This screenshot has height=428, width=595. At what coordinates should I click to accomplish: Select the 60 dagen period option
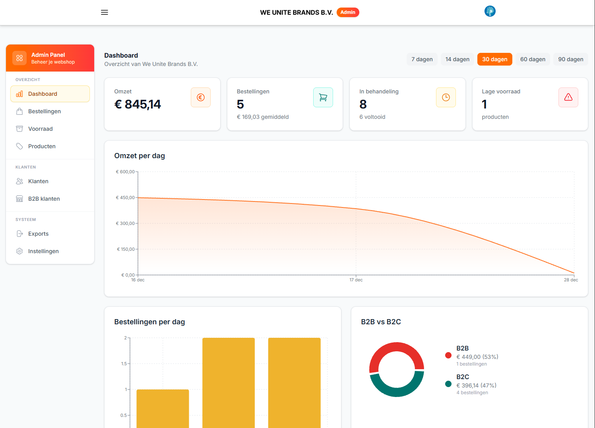(x=533, y=59)
